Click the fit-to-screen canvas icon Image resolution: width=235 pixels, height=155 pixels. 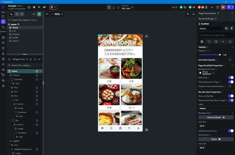pos(193,14)
